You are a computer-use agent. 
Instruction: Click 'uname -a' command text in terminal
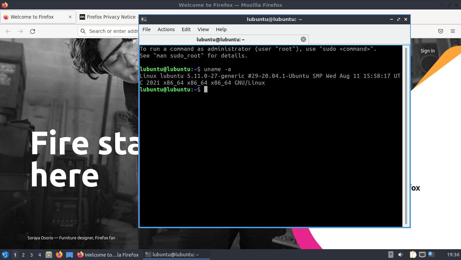coord(217,69)
